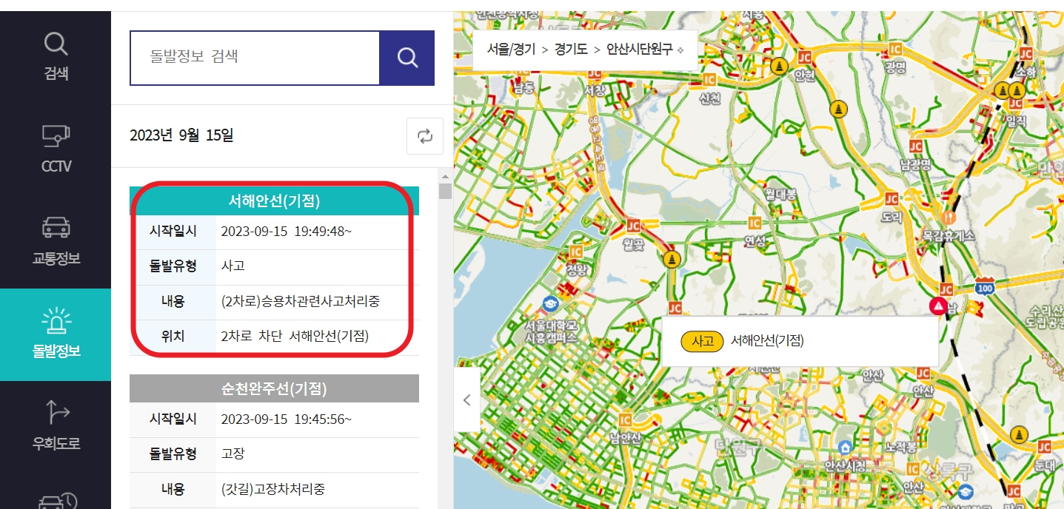The image size is (1064, 509).
Task: Click the red warning triangle map marker
Action: (937, 305)
